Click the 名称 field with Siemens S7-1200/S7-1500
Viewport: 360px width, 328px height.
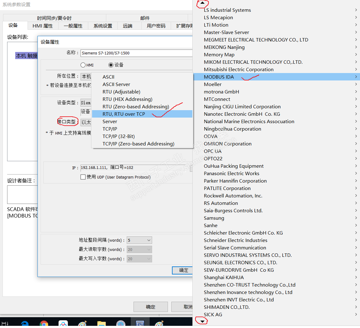coord(136,53)
